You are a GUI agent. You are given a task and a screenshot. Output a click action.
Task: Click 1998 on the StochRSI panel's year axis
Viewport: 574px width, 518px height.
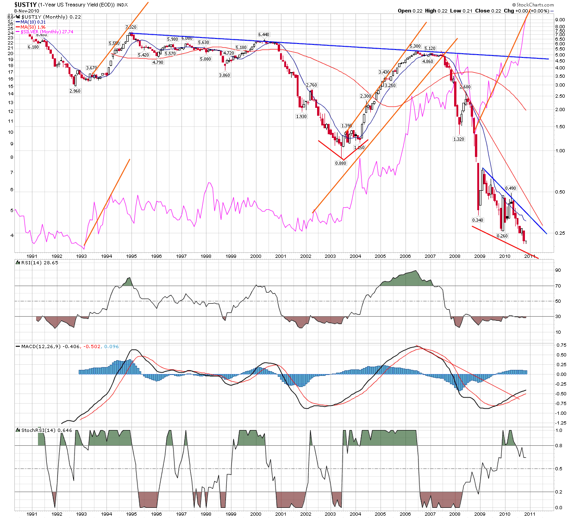point(206,514)
